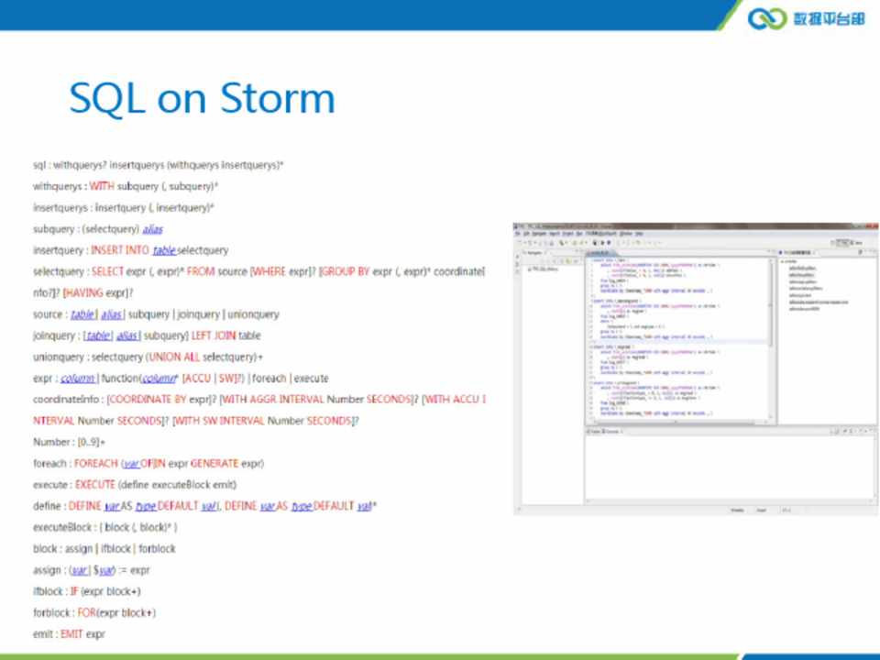Click the New file icon in Eclipse toolbar
This screenshot has width=880, height=660.
coord(523,243)
